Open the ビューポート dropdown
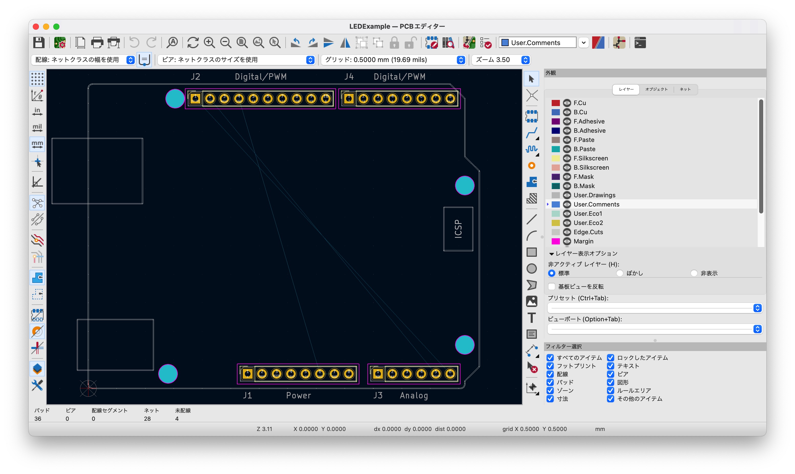The width and height of the screenshot is (795, 474). click(x=655, y=329)
